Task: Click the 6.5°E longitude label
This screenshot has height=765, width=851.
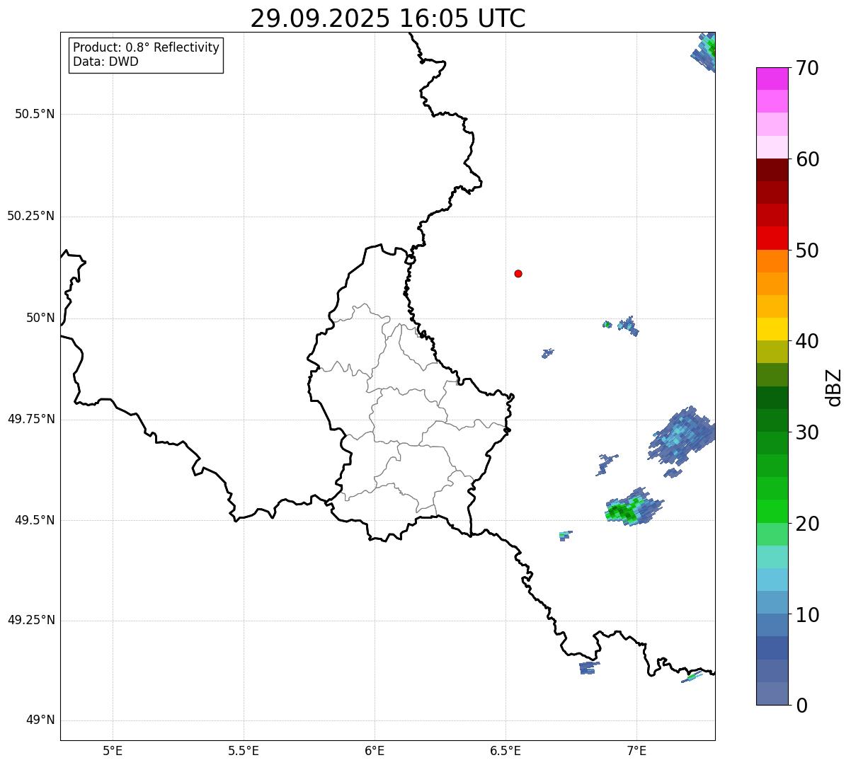Action: coord(506,751)
